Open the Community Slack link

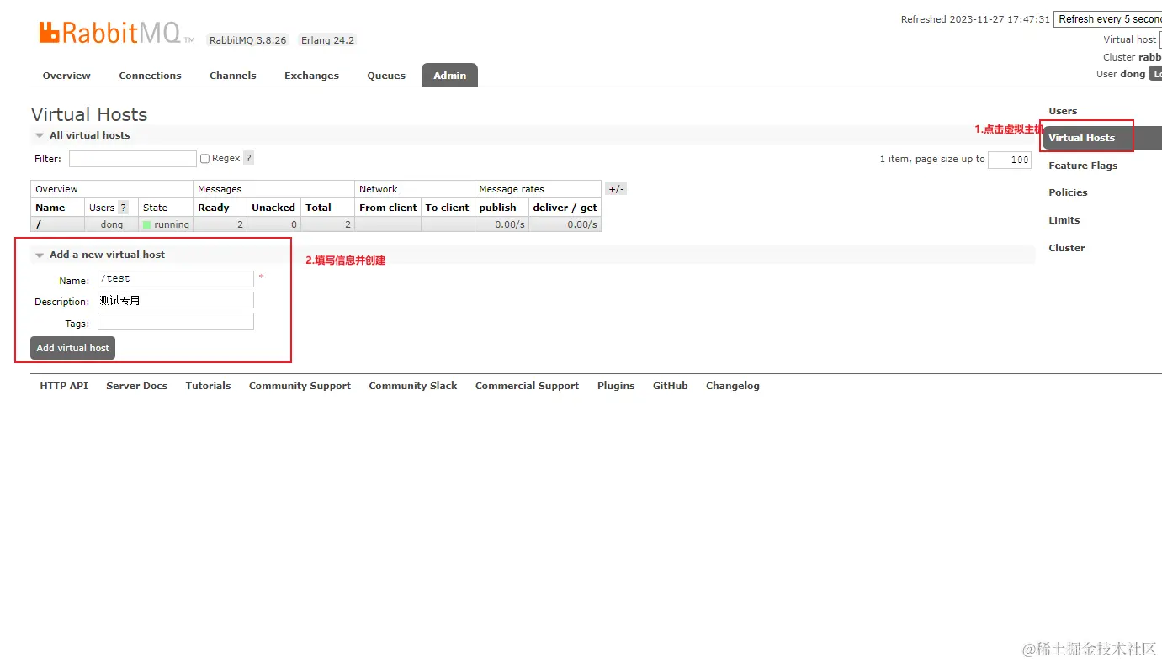(413, 386)
